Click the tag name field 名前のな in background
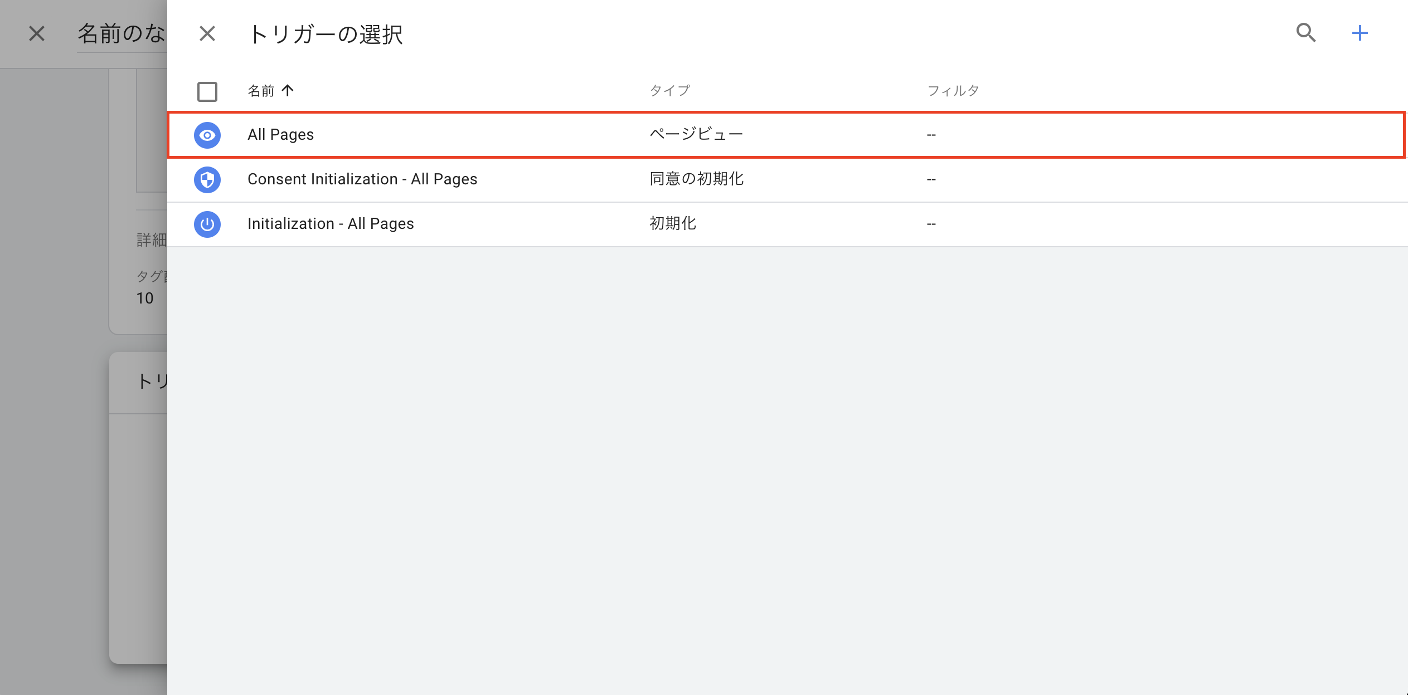Viewport: 1408px width, 695px height. 122,35
